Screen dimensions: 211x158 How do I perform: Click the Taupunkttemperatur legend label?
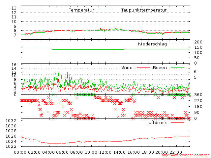pyautogui.click(x=144, y=10)
